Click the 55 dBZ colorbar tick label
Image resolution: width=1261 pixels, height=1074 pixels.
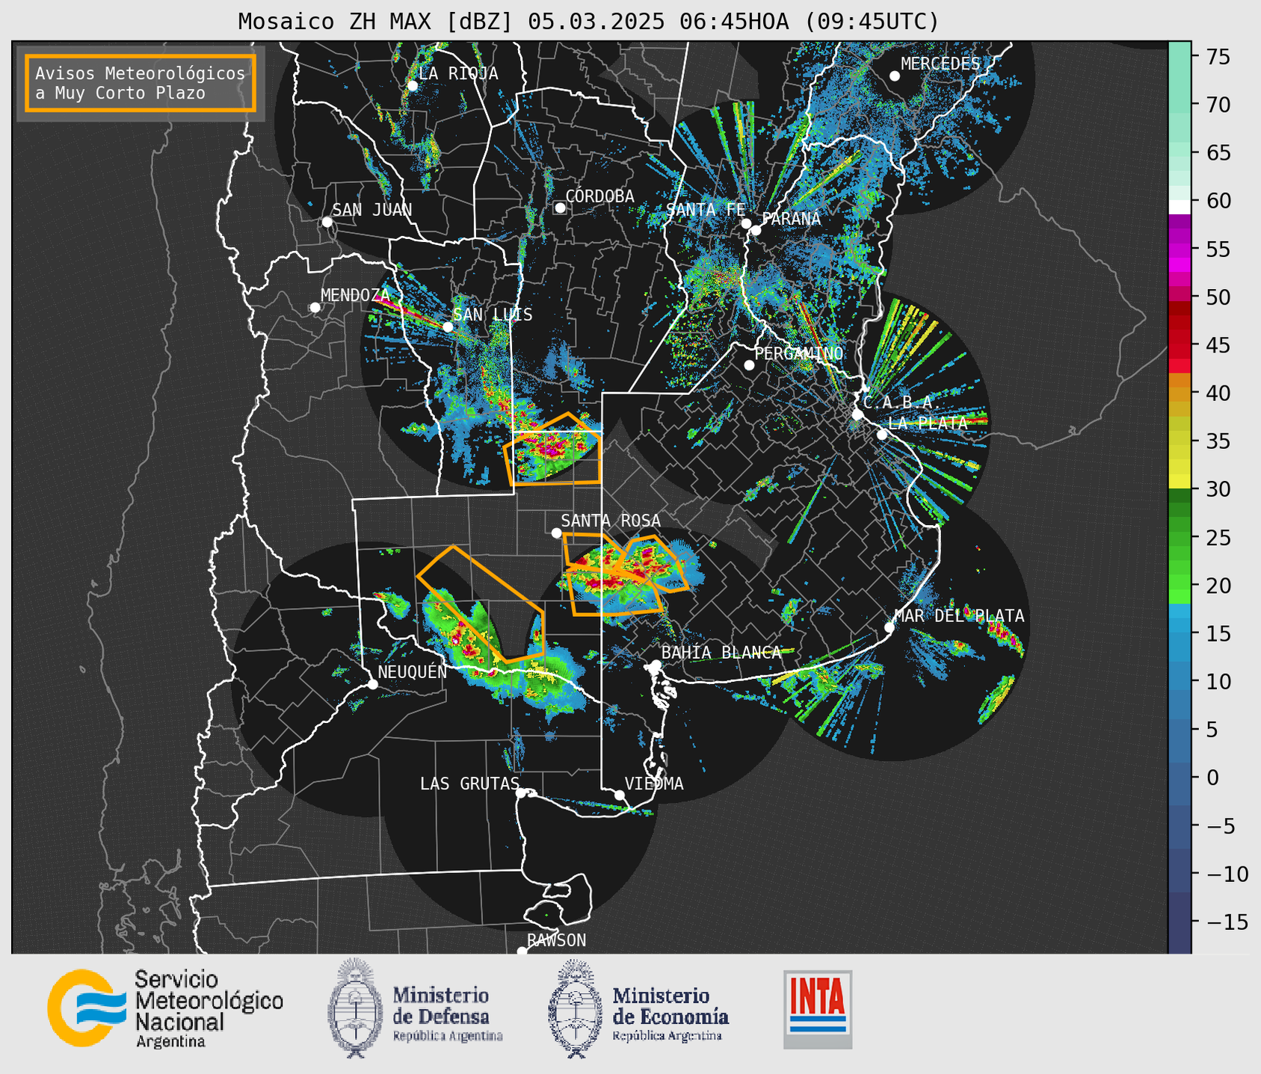pyautogui.click(x=1218, y=249)
